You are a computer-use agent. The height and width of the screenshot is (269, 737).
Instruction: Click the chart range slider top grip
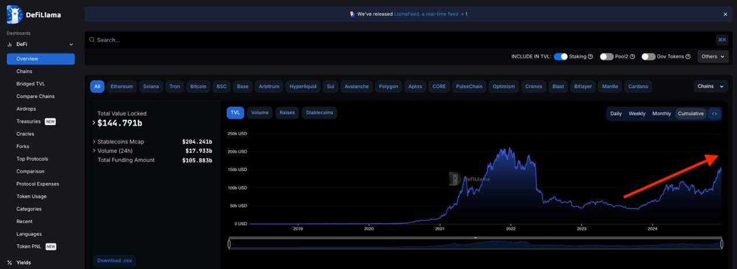476,237
